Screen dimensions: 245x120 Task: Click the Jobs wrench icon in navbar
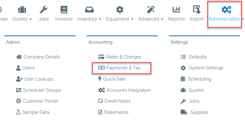click(43, 10)
